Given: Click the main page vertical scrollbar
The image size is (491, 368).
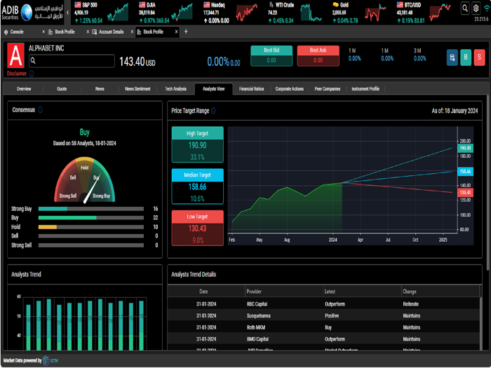Looking at the screenshot, I should 487,183.
